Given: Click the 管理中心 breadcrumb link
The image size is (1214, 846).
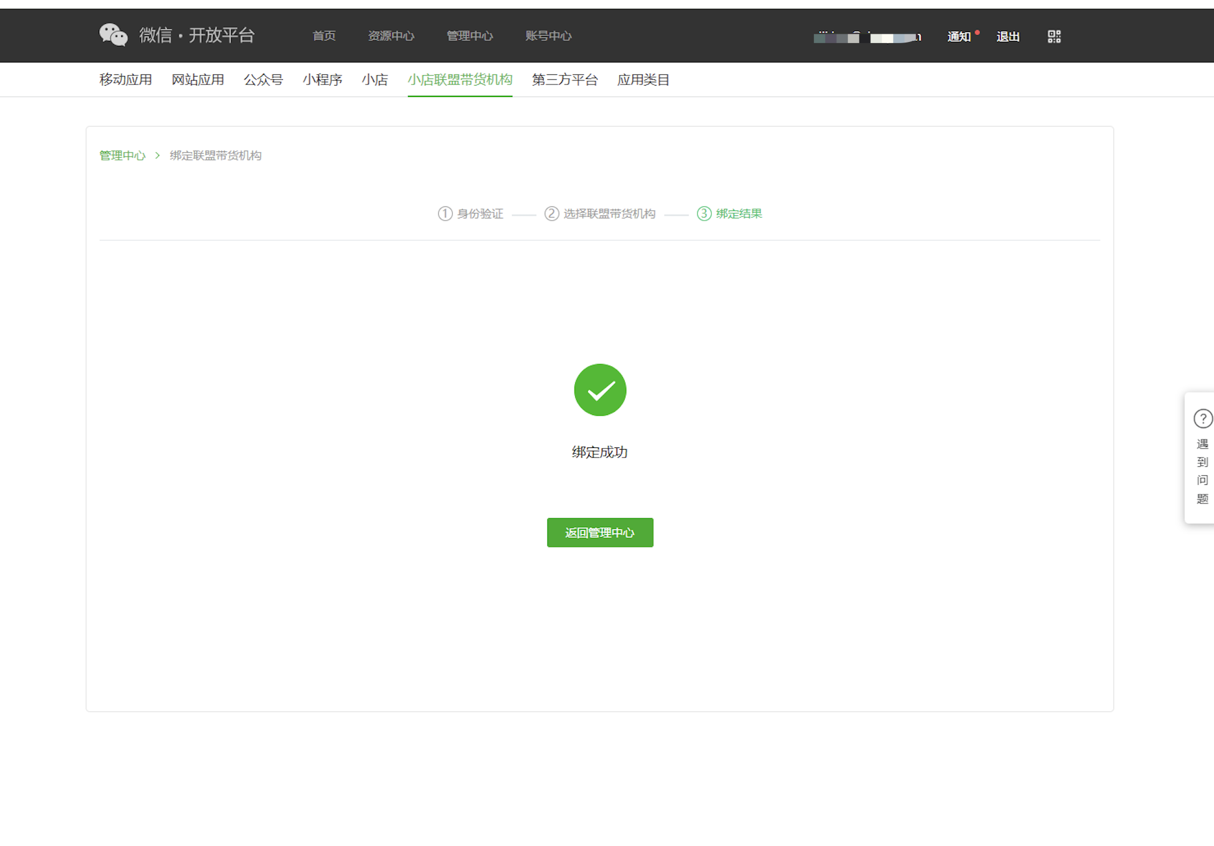Looking at the screenshot, I should (122, 155).
